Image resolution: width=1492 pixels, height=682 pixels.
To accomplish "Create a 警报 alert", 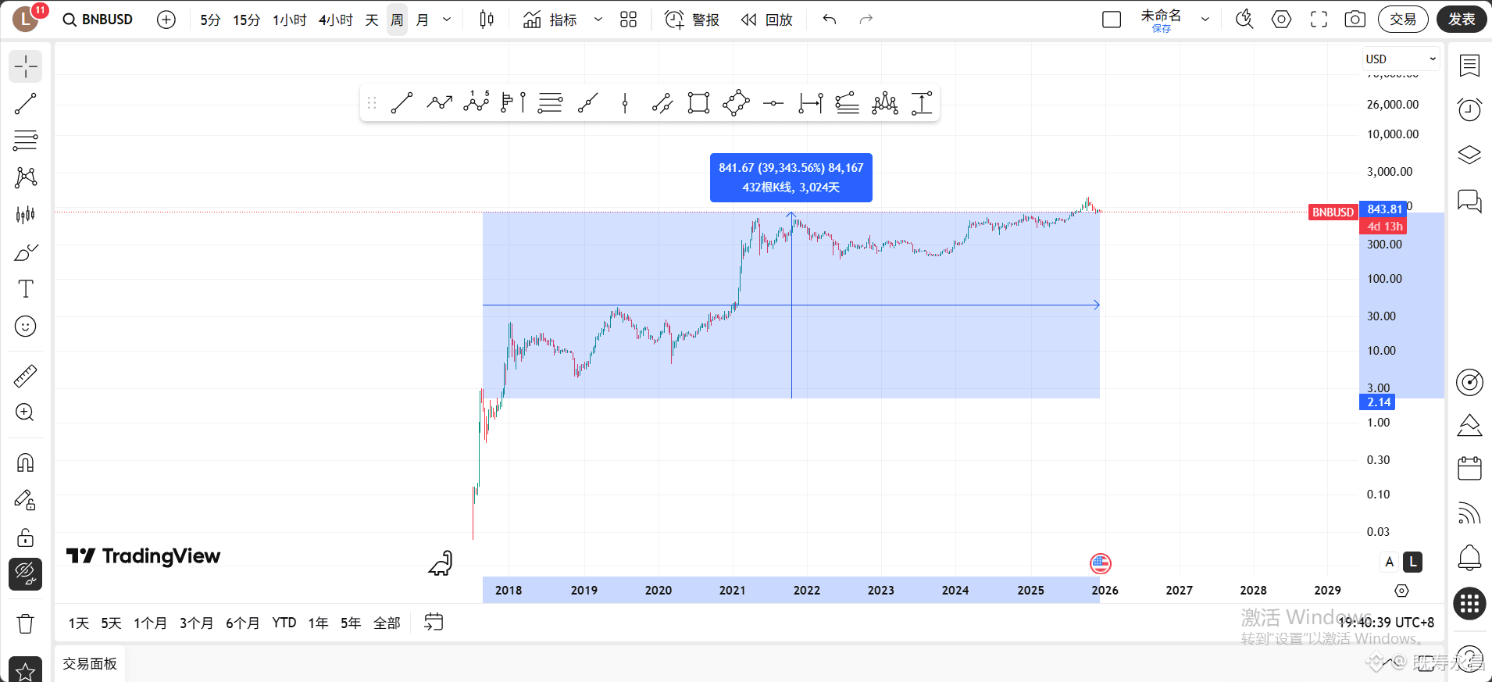I will [x=692, y=20].
